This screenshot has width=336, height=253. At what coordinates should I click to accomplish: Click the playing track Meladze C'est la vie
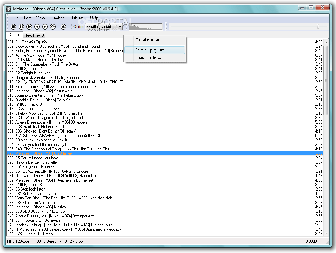[x=165, y=153]
